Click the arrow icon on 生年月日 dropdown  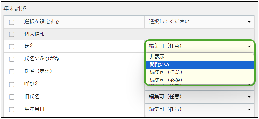249,110
